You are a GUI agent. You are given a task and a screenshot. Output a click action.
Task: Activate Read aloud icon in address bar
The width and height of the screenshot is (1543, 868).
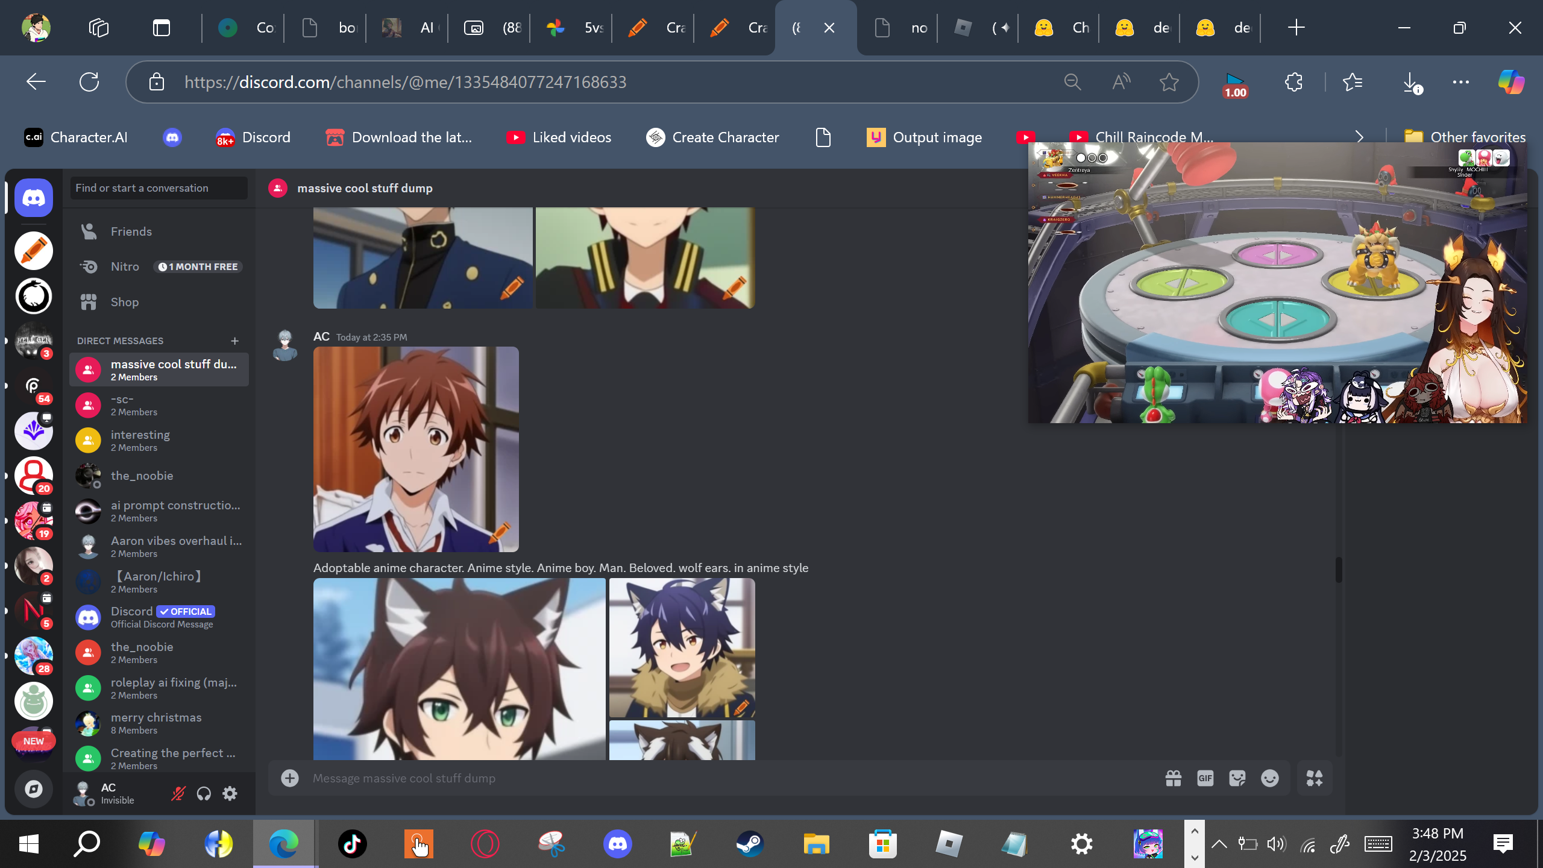[1121, 82]
